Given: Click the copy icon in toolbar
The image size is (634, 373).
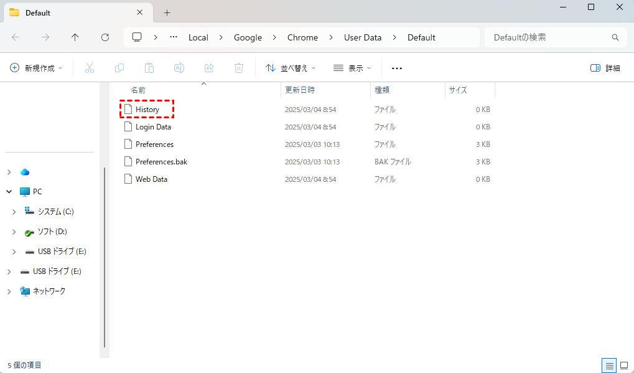Looking at the screenshot, I should click(x=119, y=68).
